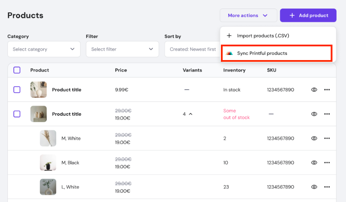The height and width of the screenshot is (202, 346).
Task: Open the Select filter dropdown
Action: (122, 49)
